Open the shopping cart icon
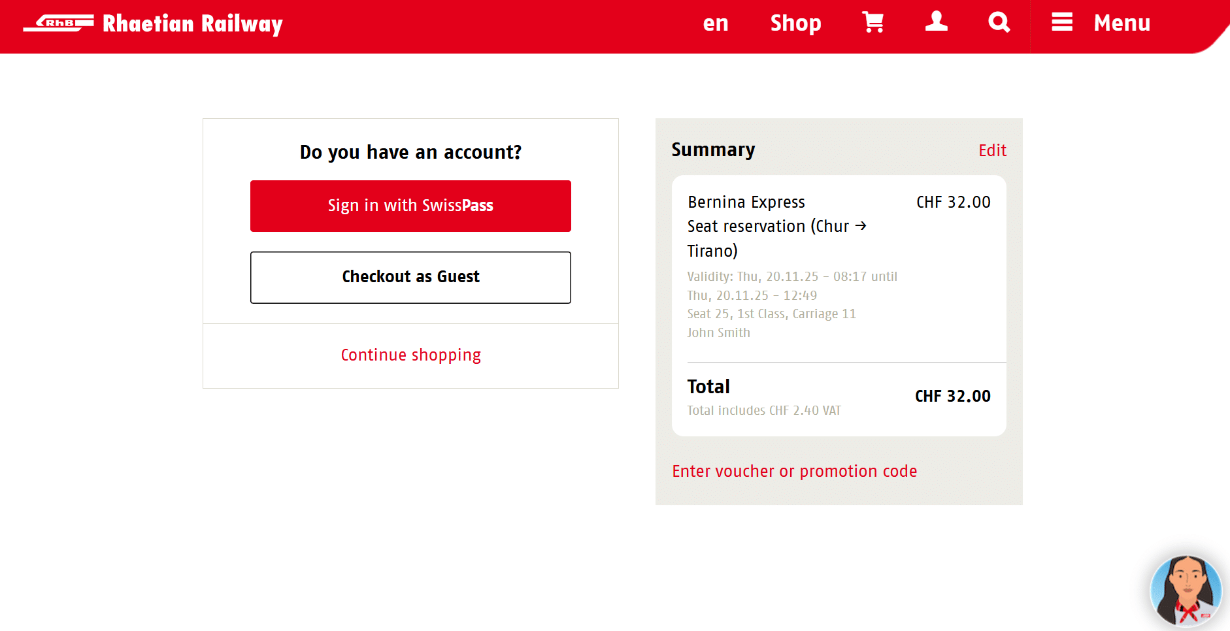The image size is (1230, 631). coord(873,22)
